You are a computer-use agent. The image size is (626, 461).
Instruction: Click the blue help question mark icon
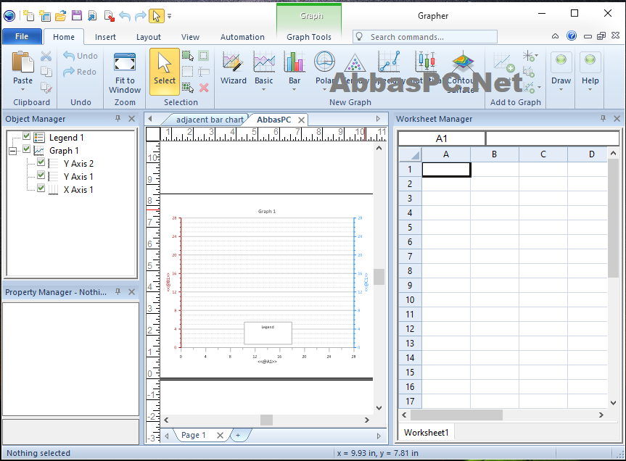[572, 36]
